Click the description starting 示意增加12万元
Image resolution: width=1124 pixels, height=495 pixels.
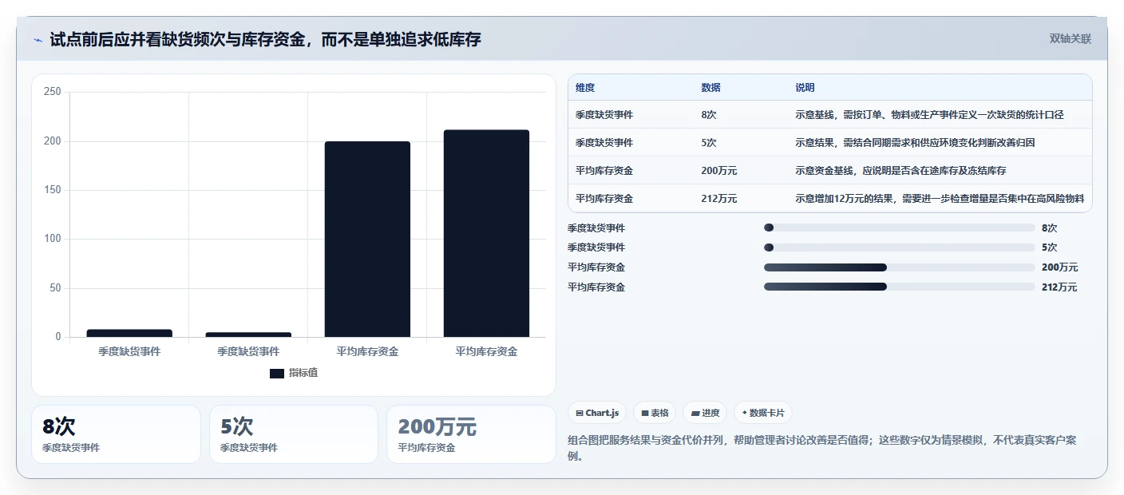pos(940,199)
